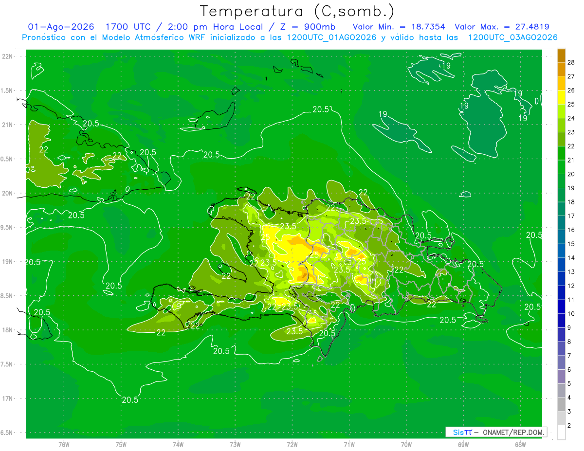This screenshot has height=451, width=584.
Task: Pick the yellow legend swatch between 25 and 26
Action: 561,97
